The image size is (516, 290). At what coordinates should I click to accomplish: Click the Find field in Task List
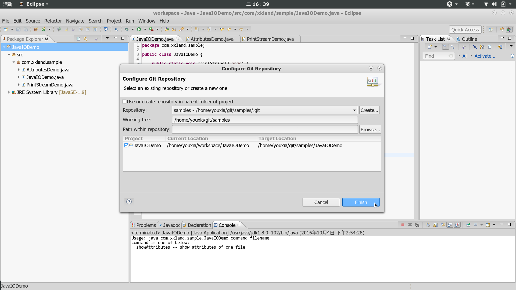pos(438,56)
